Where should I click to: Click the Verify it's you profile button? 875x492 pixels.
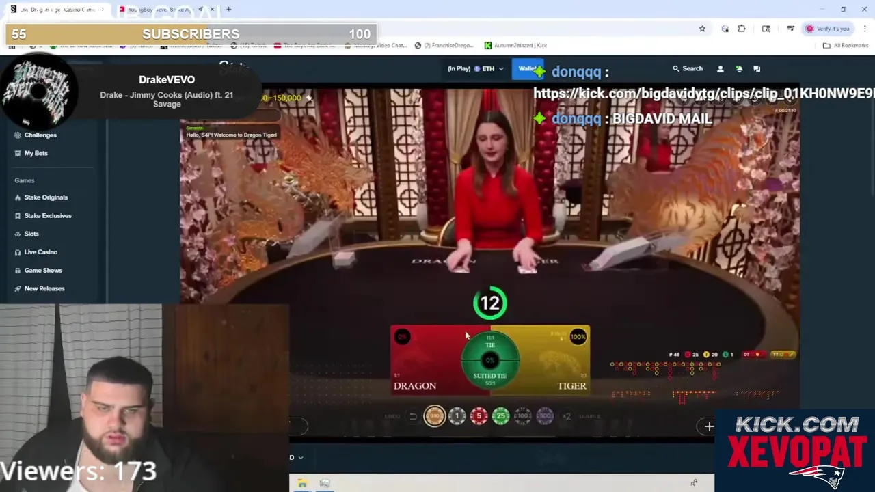827,29
